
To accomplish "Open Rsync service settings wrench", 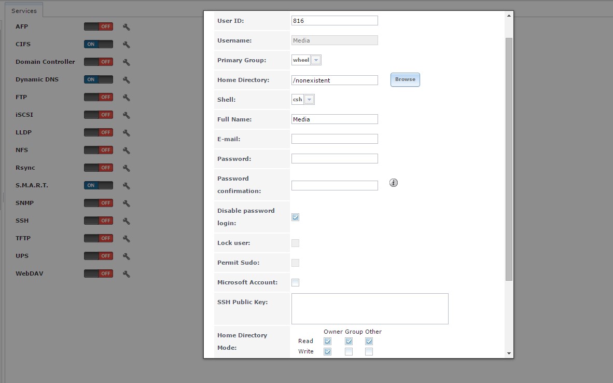I will [x=126, y=168].
